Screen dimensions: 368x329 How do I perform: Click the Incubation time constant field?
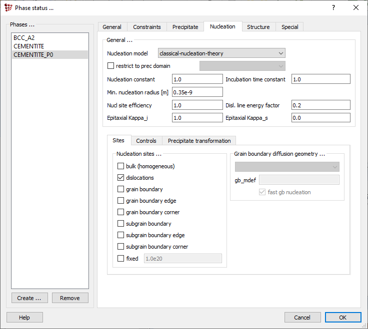[x=320, y=79]
